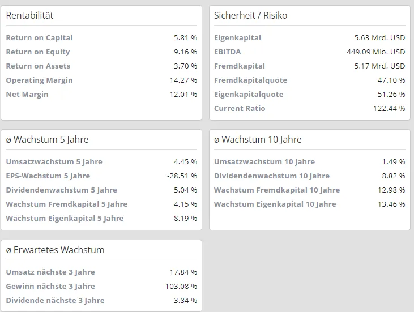Click the 103.08 % profit growth value
This screenshot has width=414, height=312.
click(x=181, y=286)
